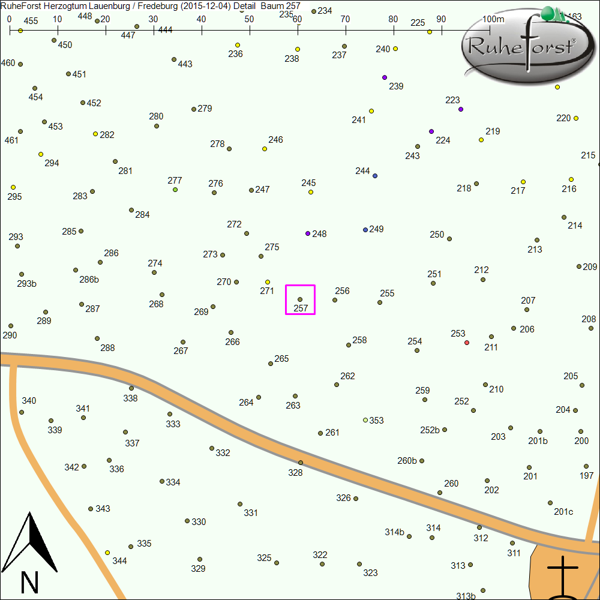The width and height of the screenshot is (600, 600).
Task: Select the pale tree marker 353
Action: click(365, 420)
